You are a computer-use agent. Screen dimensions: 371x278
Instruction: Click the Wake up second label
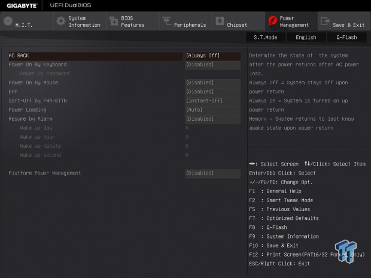coord(41,155)
